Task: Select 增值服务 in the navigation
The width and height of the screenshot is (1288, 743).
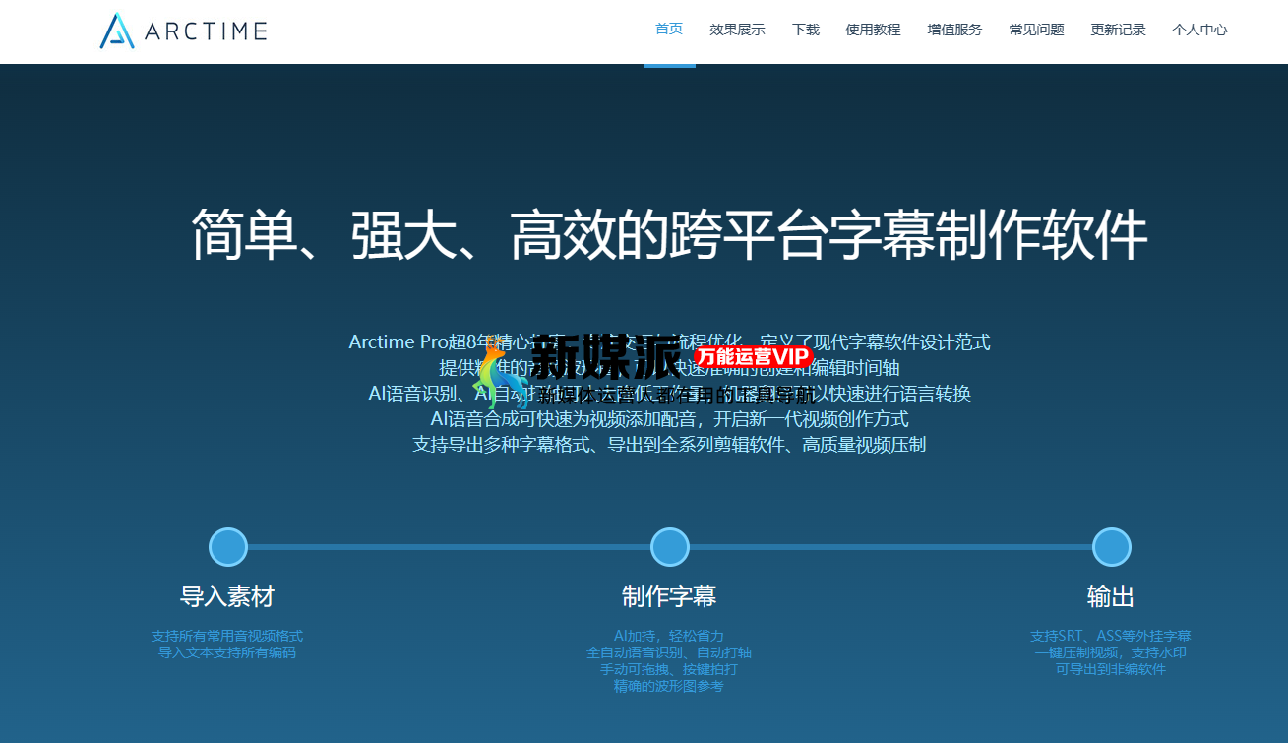Action: coord(954,30)
